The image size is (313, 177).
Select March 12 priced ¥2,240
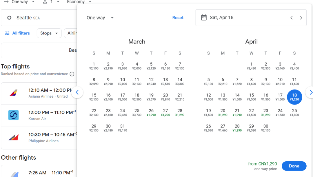tap(151, 81)
